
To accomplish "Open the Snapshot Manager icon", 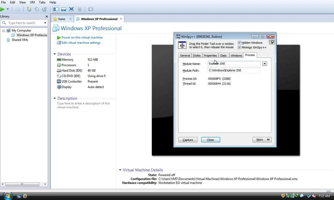I will pyautogui.click(x=45, y=9).
